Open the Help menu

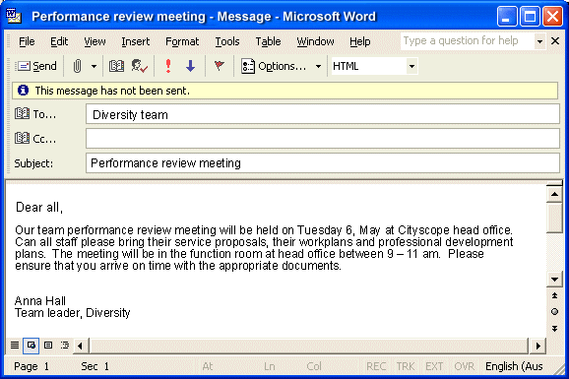tap(360, 41)
